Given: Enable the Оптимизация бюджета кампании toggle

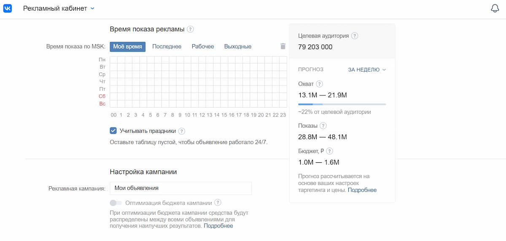Looking at the screenshot, I should click(116, 203).
